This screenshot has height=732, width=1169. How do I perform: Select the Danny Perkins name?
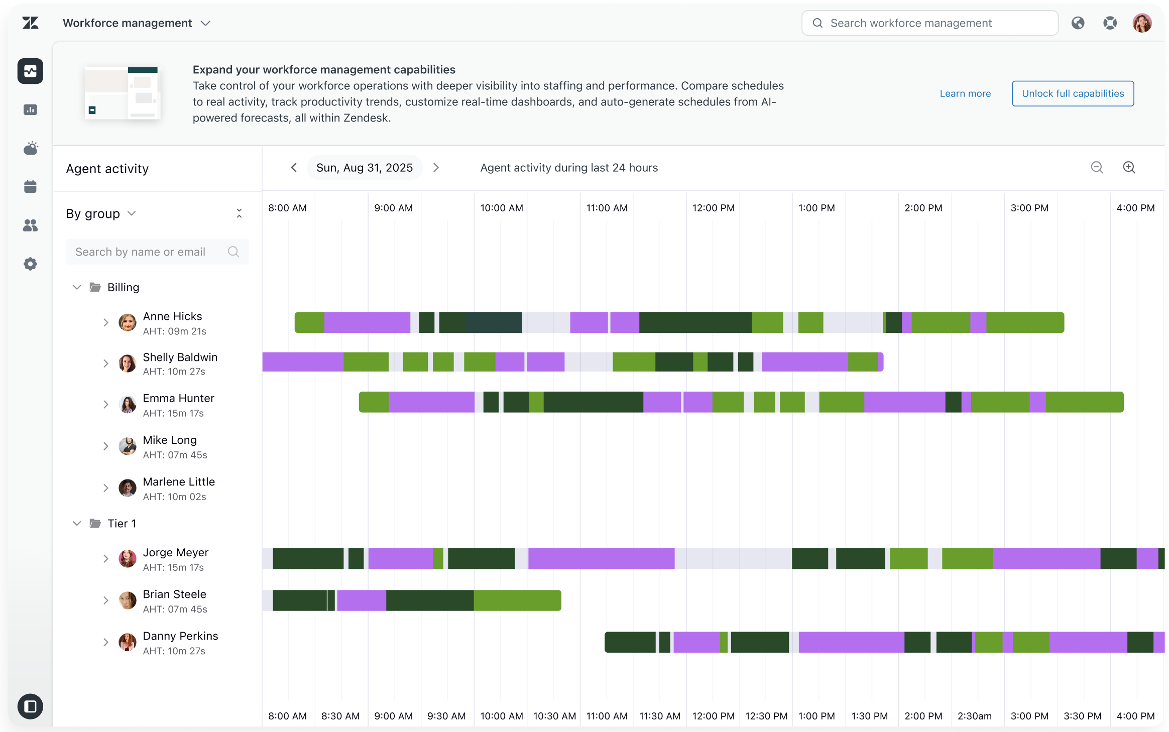180,636
